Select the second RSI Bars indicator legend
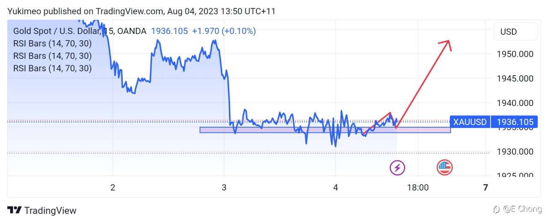 click(52, 56)
